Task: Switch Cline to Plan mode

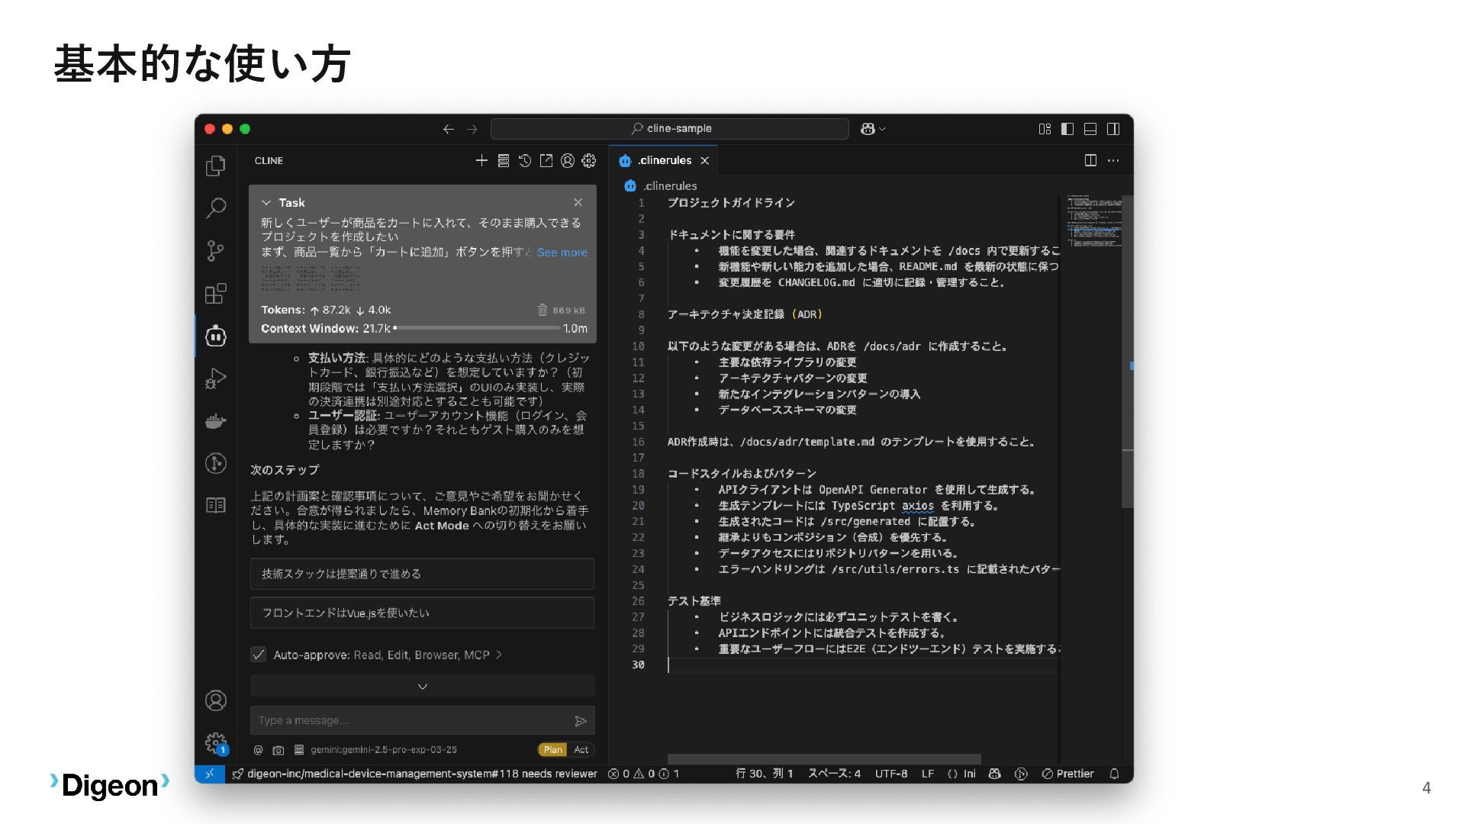Action: click(553, 750)
